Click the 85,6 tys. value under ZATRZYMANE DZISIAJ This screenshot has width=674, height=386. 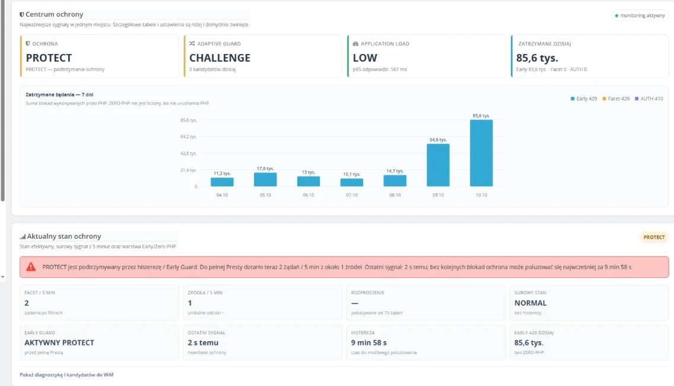point(537,58)
